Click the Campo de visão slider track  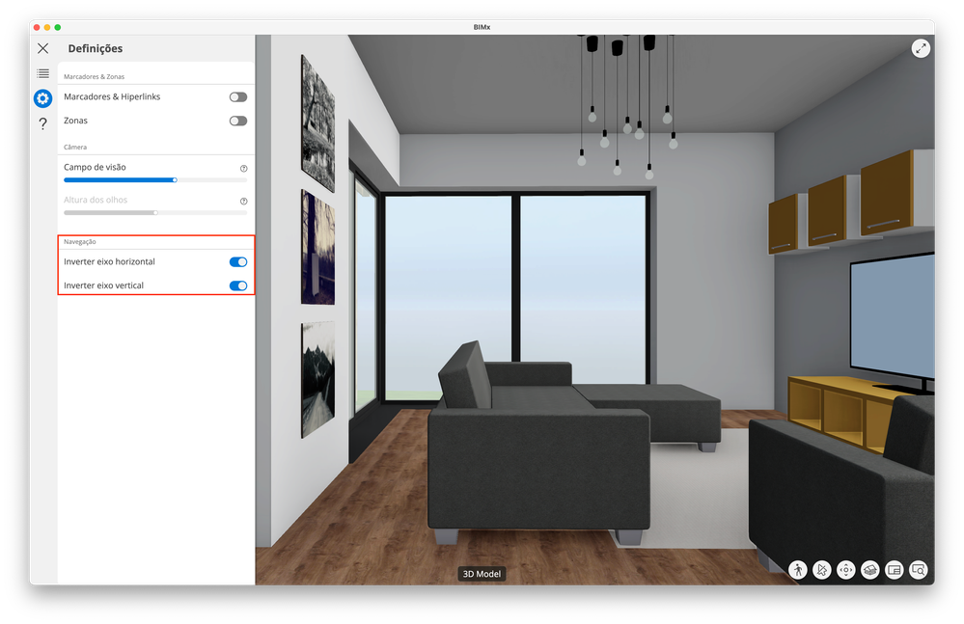pyautogui.click(x=155, y=180)
